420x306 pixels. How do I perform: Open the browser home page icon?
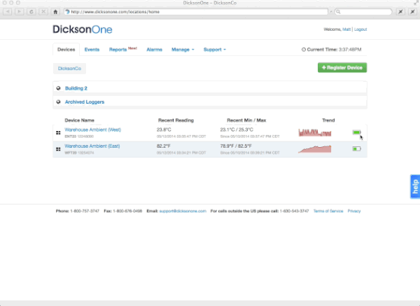[x=55, y=11]
